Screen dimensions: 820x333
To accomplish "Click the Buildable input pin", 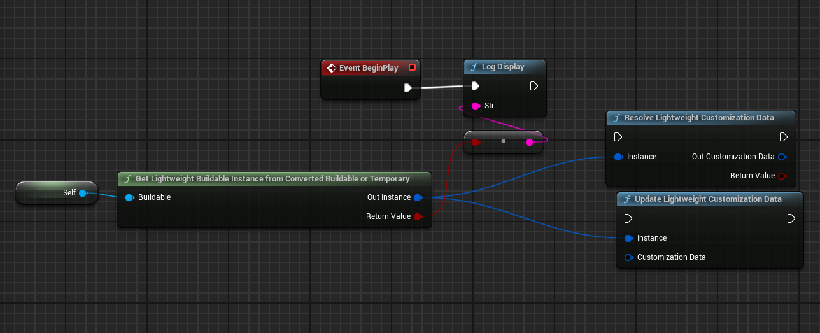I will 129,197.
